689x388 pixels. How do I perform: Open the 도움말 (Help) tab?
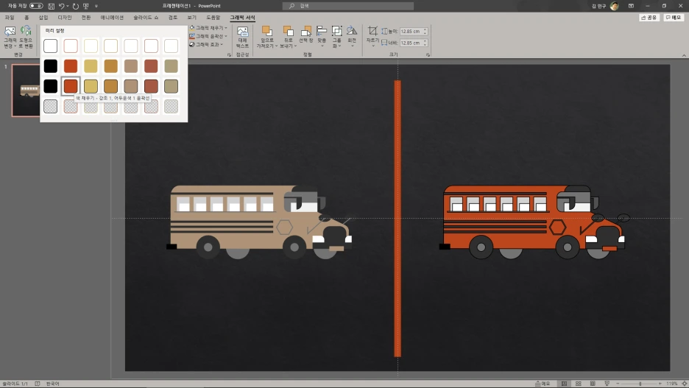click(x=213, y=18)
